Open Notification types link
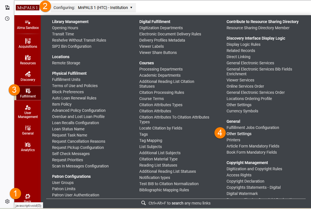Viewport: 311px width, 209px height. [155, 178]
